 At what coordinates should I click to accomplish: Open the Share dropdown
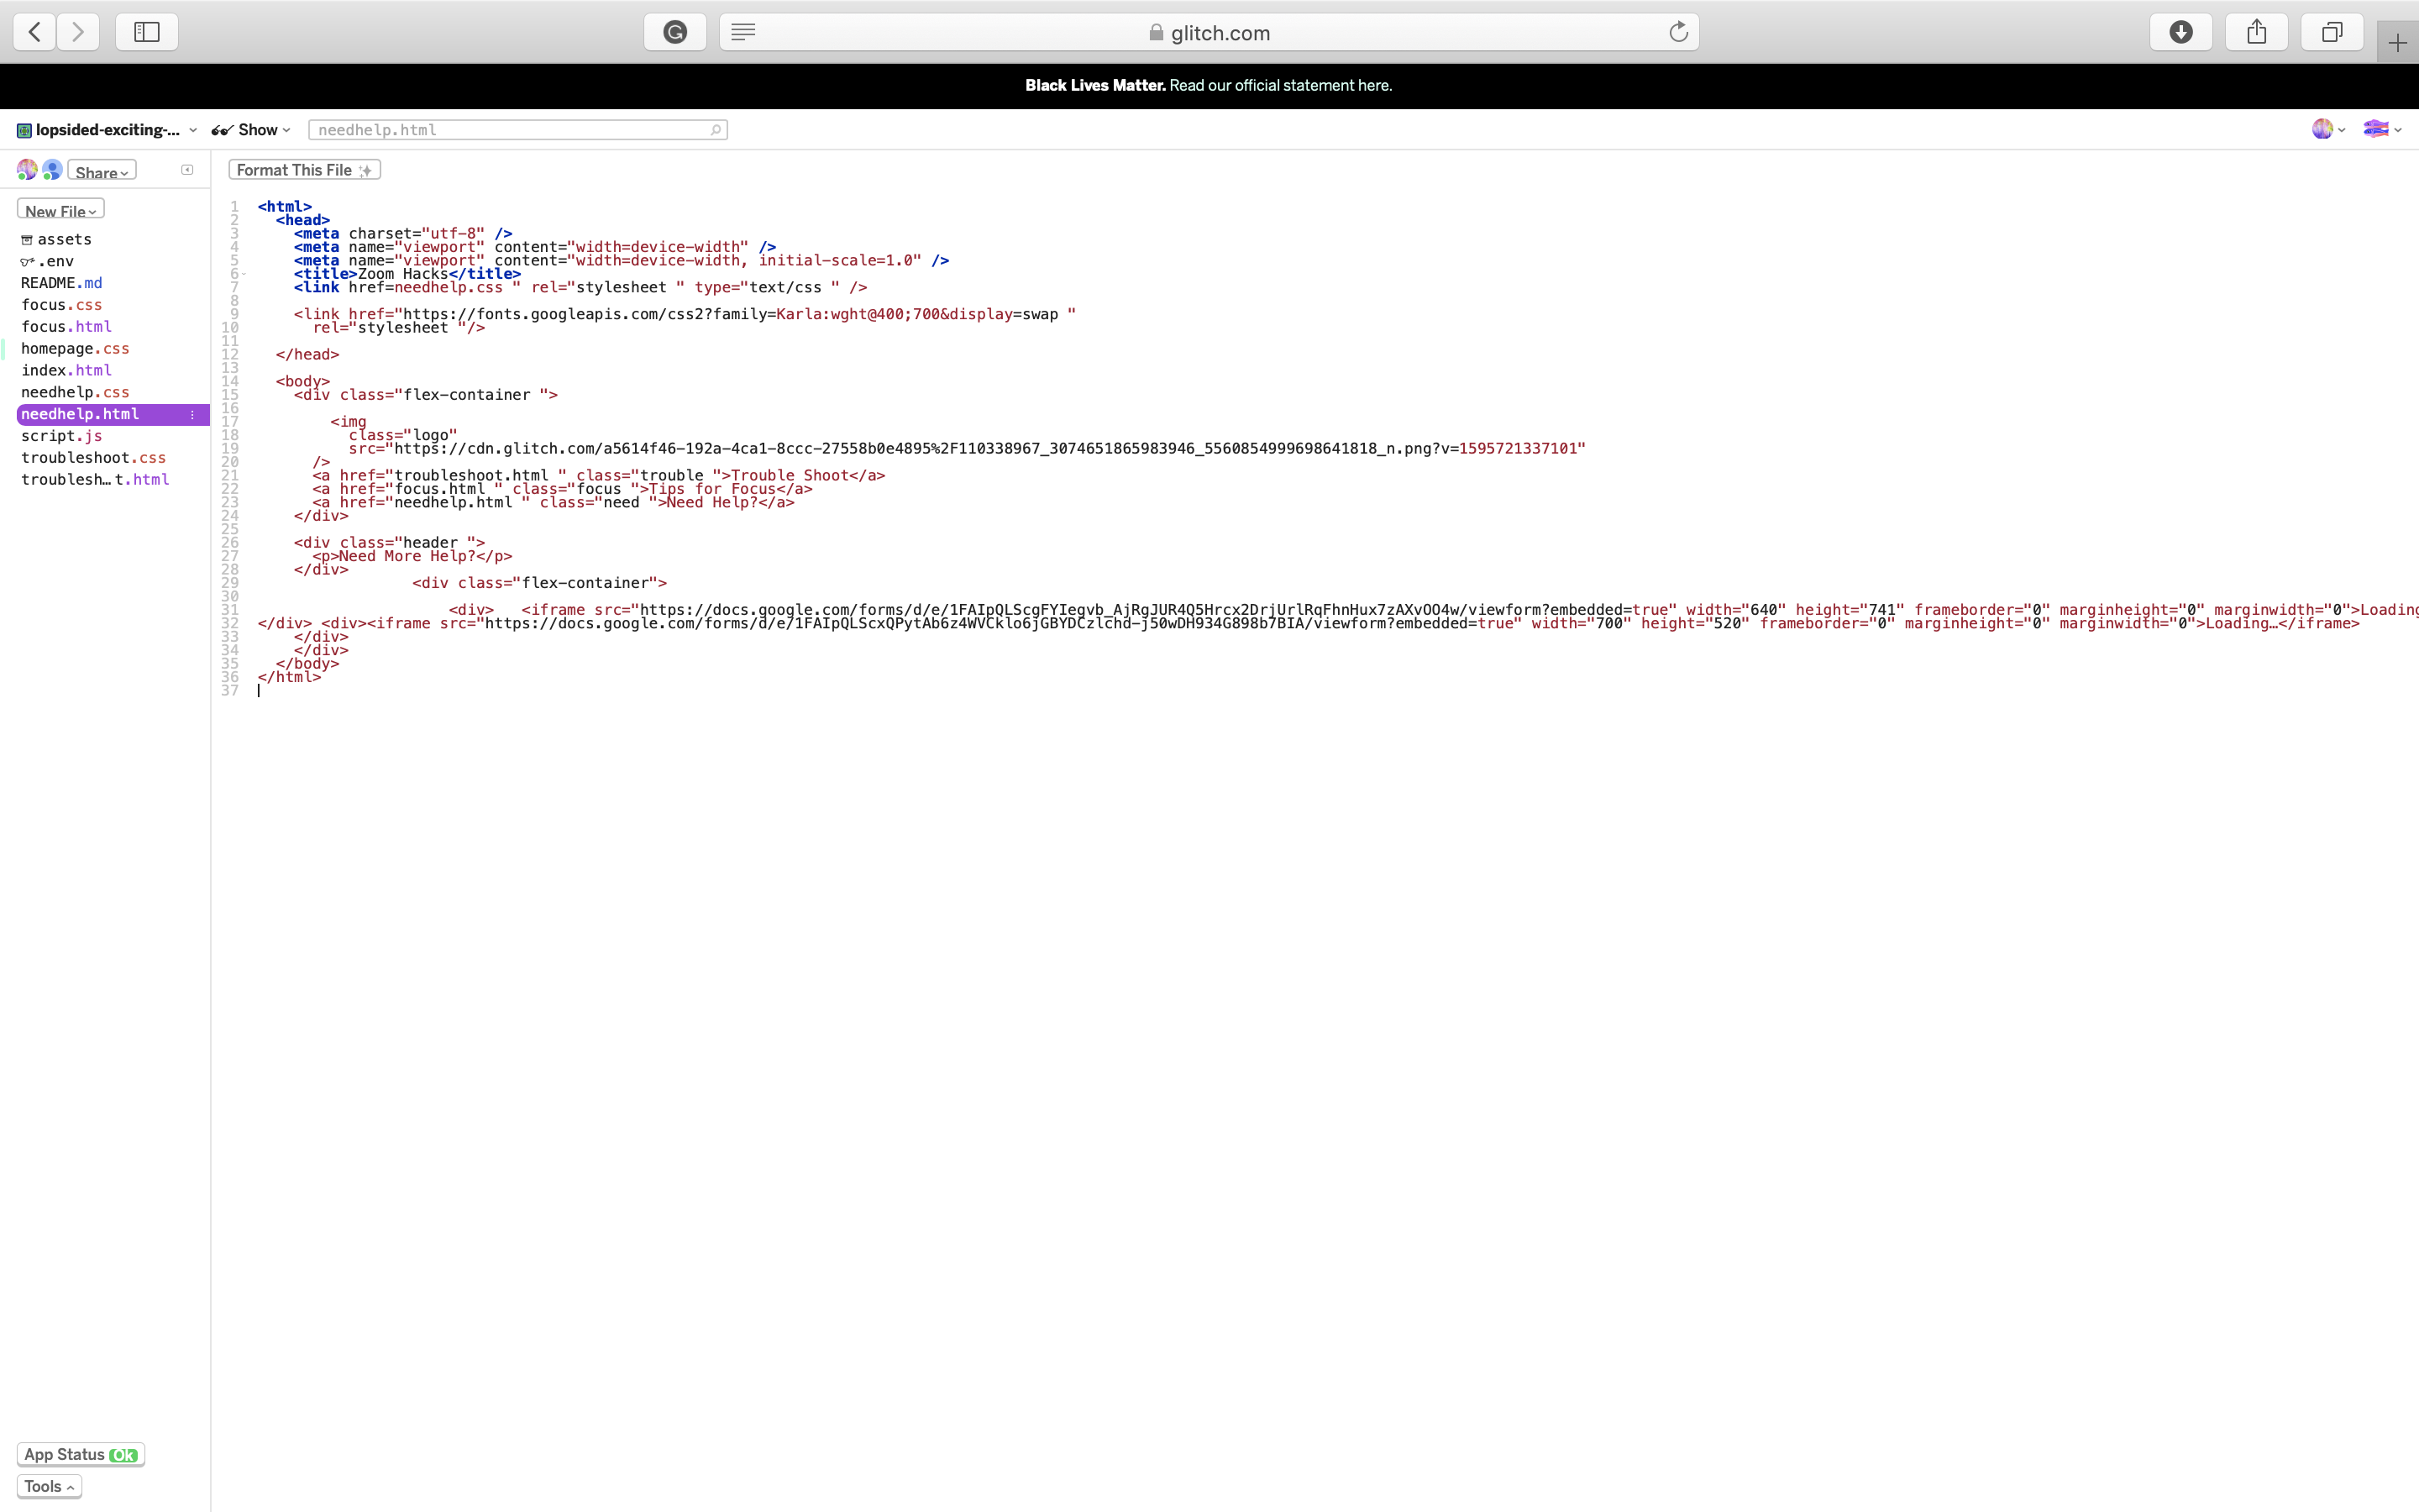101,172
